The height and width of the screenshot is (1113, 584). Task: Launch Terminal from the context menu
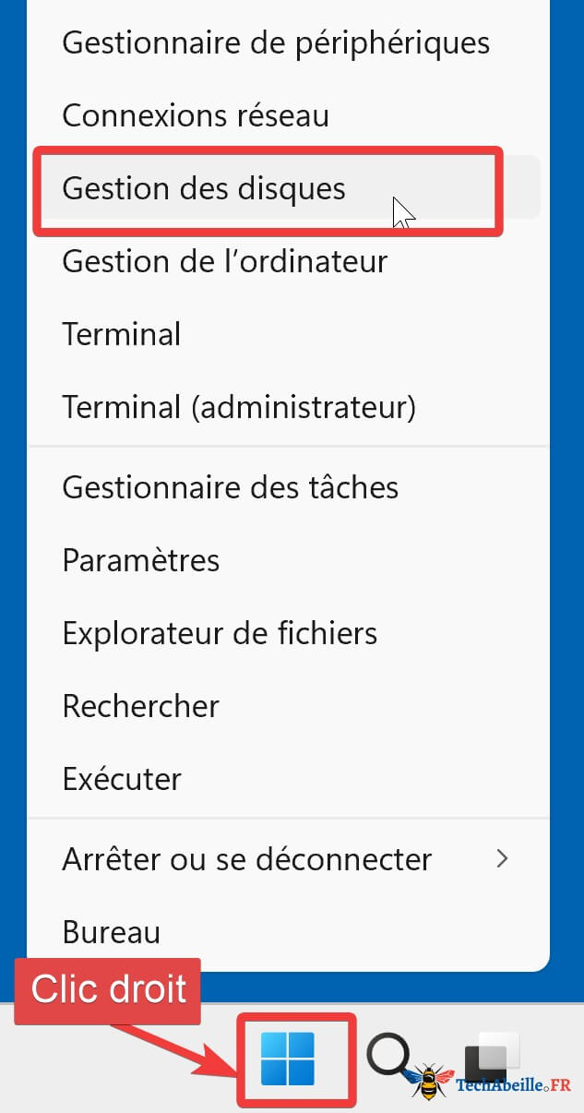pyautogui.click(x=121, y=334)
